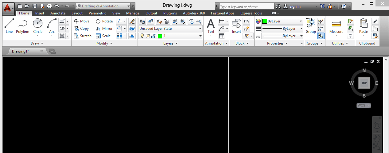Select the Polyline tool
The width and height of the screenshot is (389, 153).
coord(22,26)
